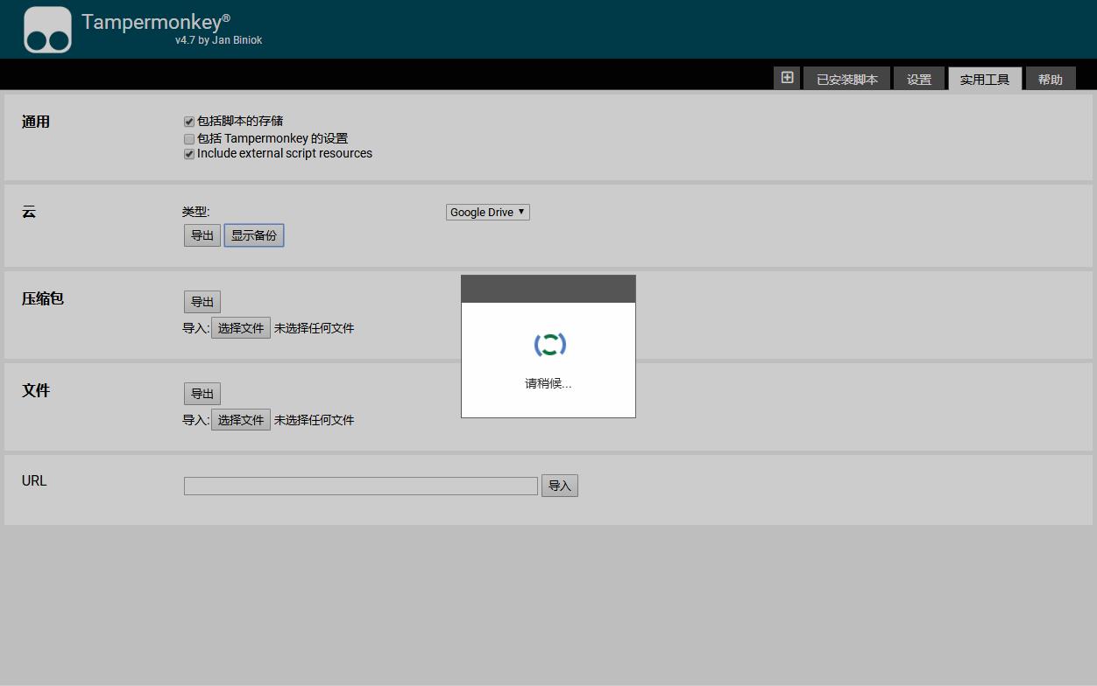Go to the 帮助 tab
This screenshot has width=1097, height=686.
[1050, 80]
